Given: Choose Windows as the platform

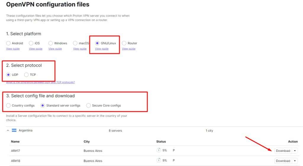Looking at the screenshot, I should pyautogui.click(x=50, y=43).
